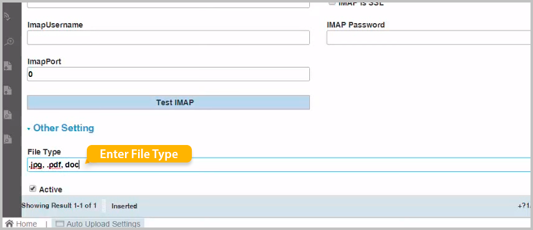Focus the ImapUsername input field
The image size is (533, 230).
pyautogui.click(x=168, y=37)
